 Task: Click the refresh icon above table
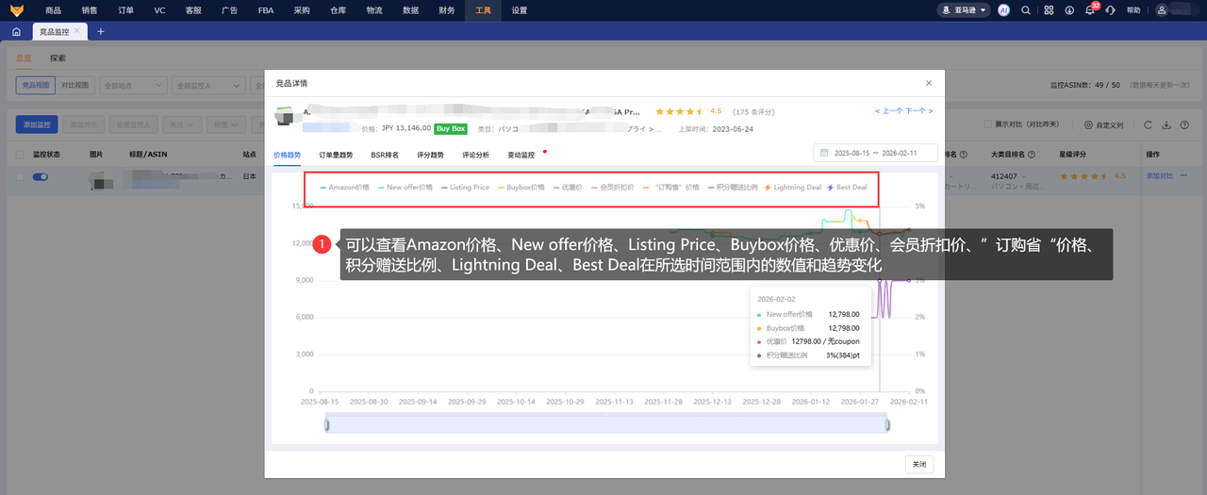[1148, 124]
